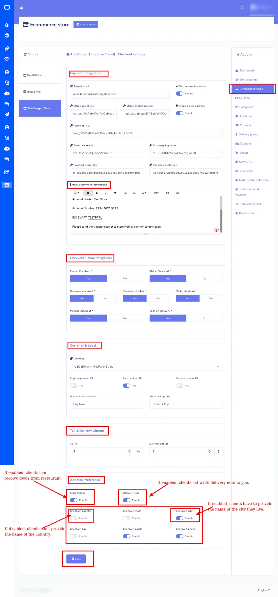
Task: Select the BossShop store
Action: click(40, 92)
